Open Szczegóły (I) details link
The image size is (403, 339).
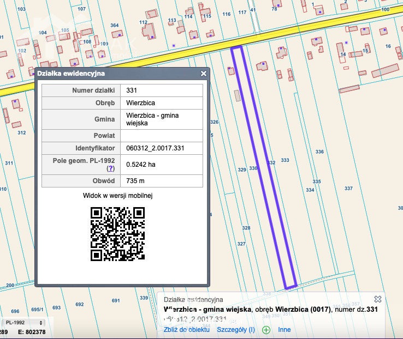(x=236, y=330)
